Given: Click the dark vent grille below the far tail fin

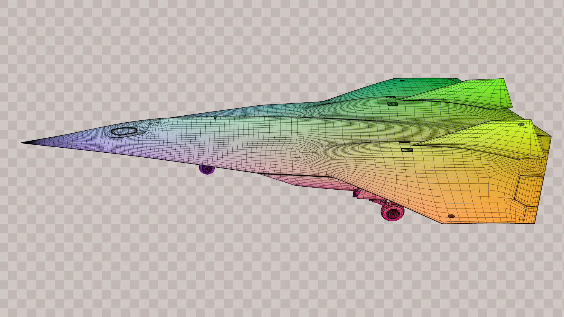Looking at the screenshot, I should pos(392,104).
